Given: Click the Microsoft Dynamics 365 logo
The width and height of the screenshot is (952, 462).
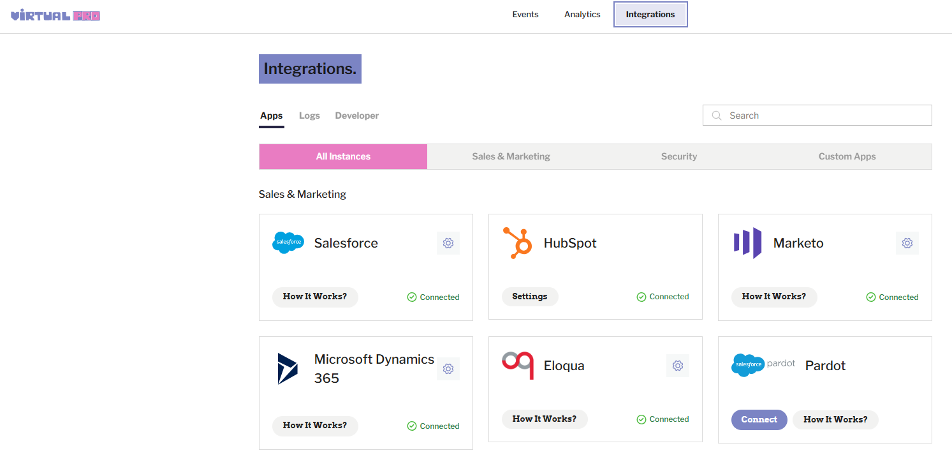Looking at the screenshot, I should [288, 369].
